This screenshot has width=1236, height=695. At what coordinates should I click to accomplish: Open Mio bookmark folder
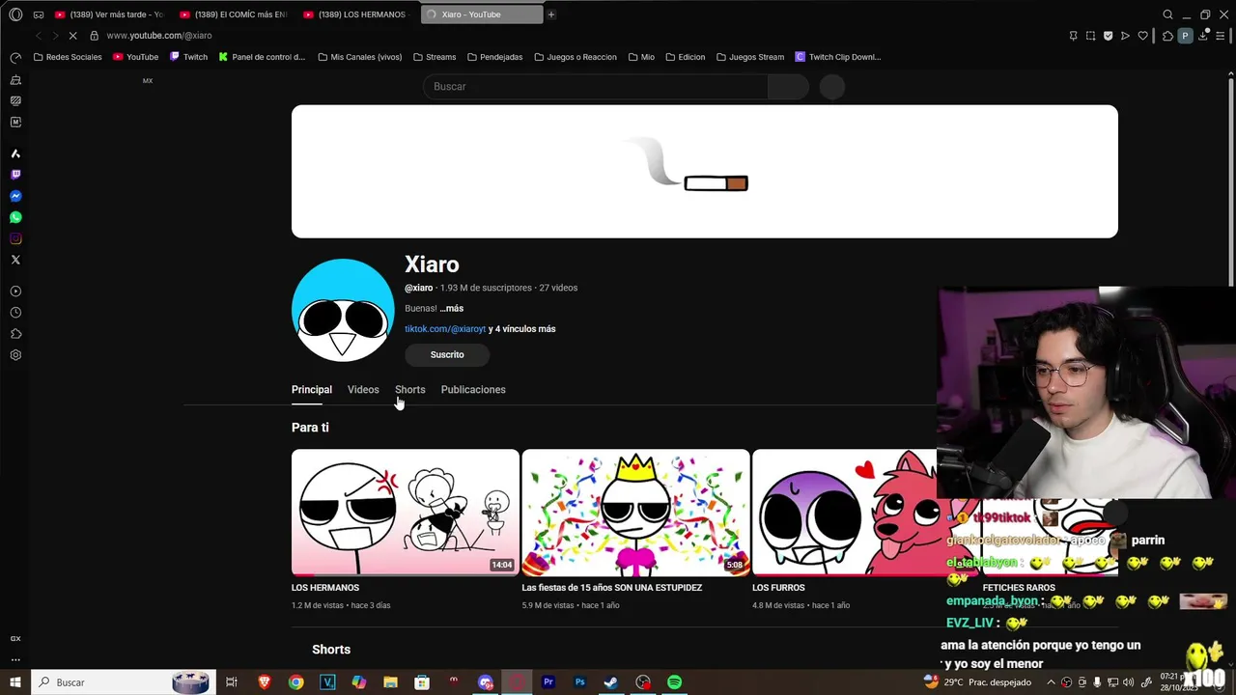pyautogui.click(x=641, y=57)
